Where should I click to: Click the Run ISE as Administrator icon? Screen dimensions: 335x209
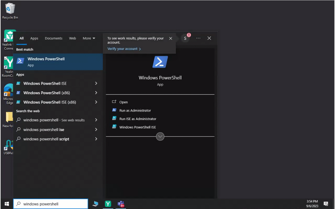[114, 118]
